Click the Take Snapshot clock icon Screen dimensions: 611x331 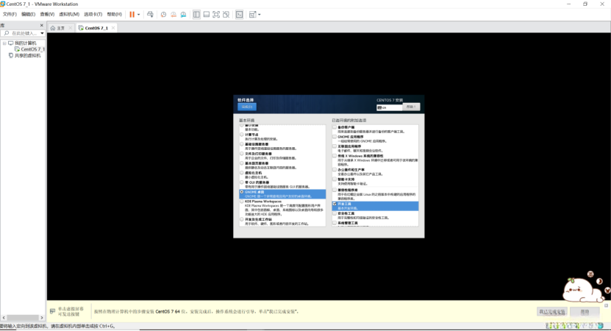[164, 15]
